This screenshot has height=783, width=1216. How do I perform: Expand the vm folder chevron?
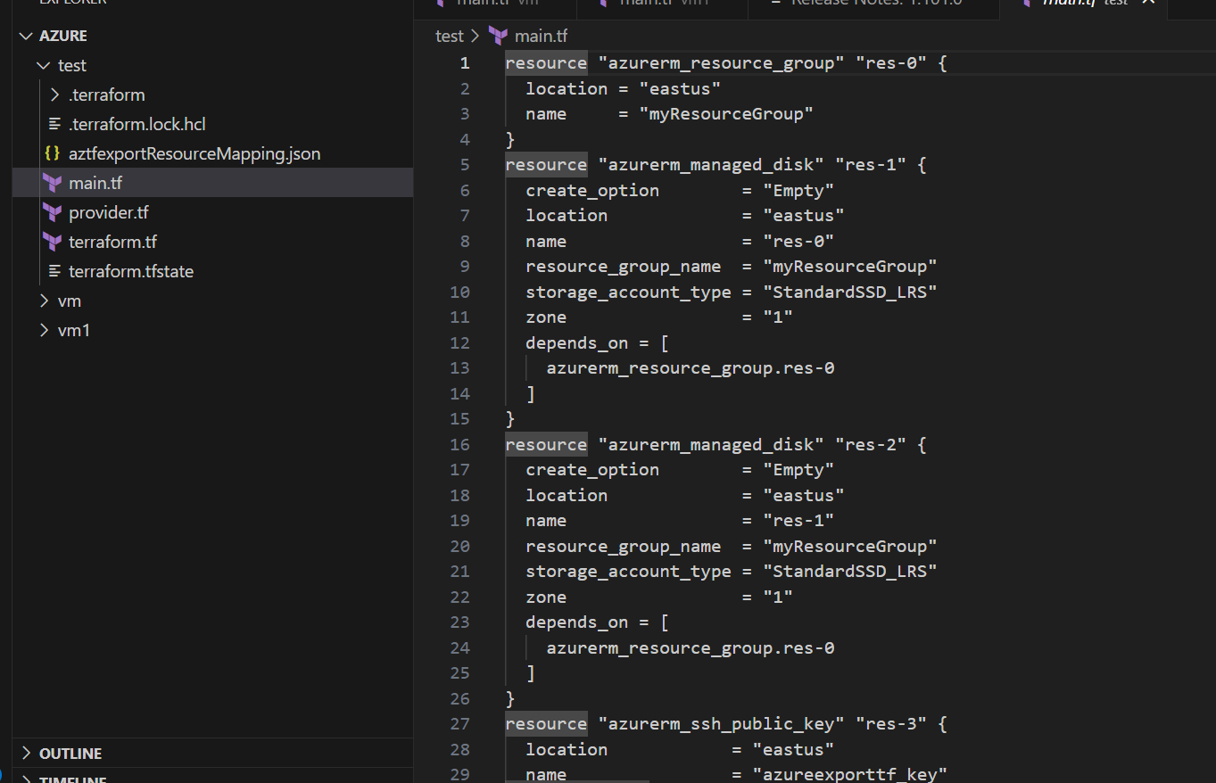[x=44, y=301]
